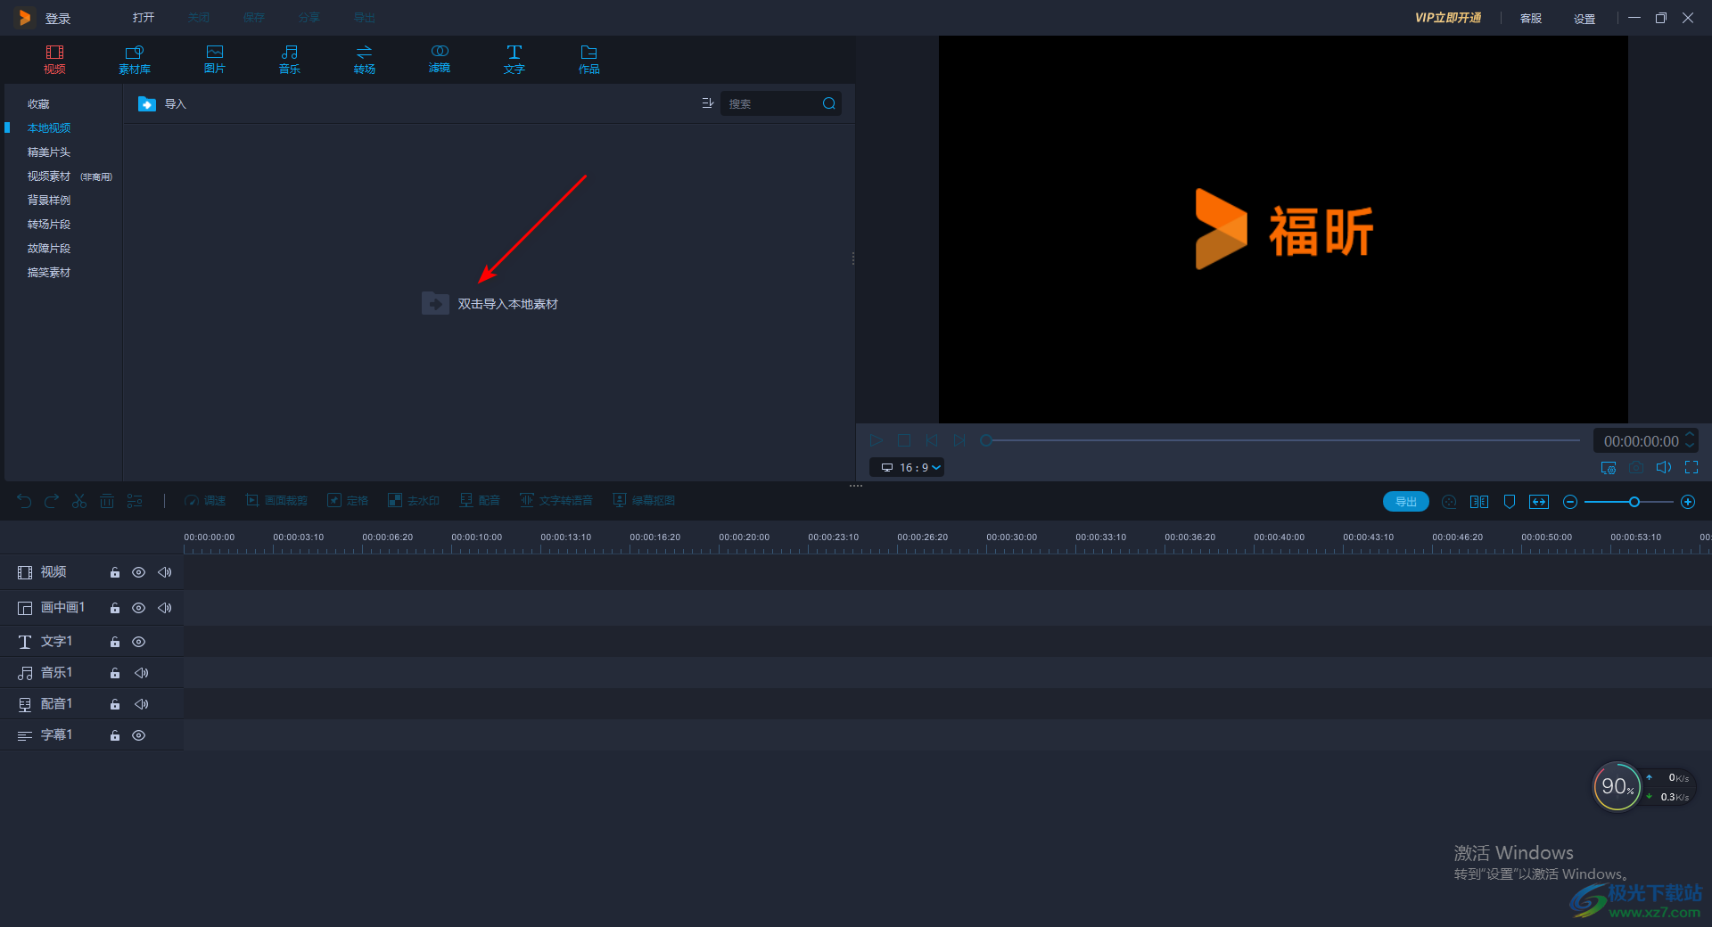
Task: Click the sort list icon beside search
Action: click(x=708, y=103)
